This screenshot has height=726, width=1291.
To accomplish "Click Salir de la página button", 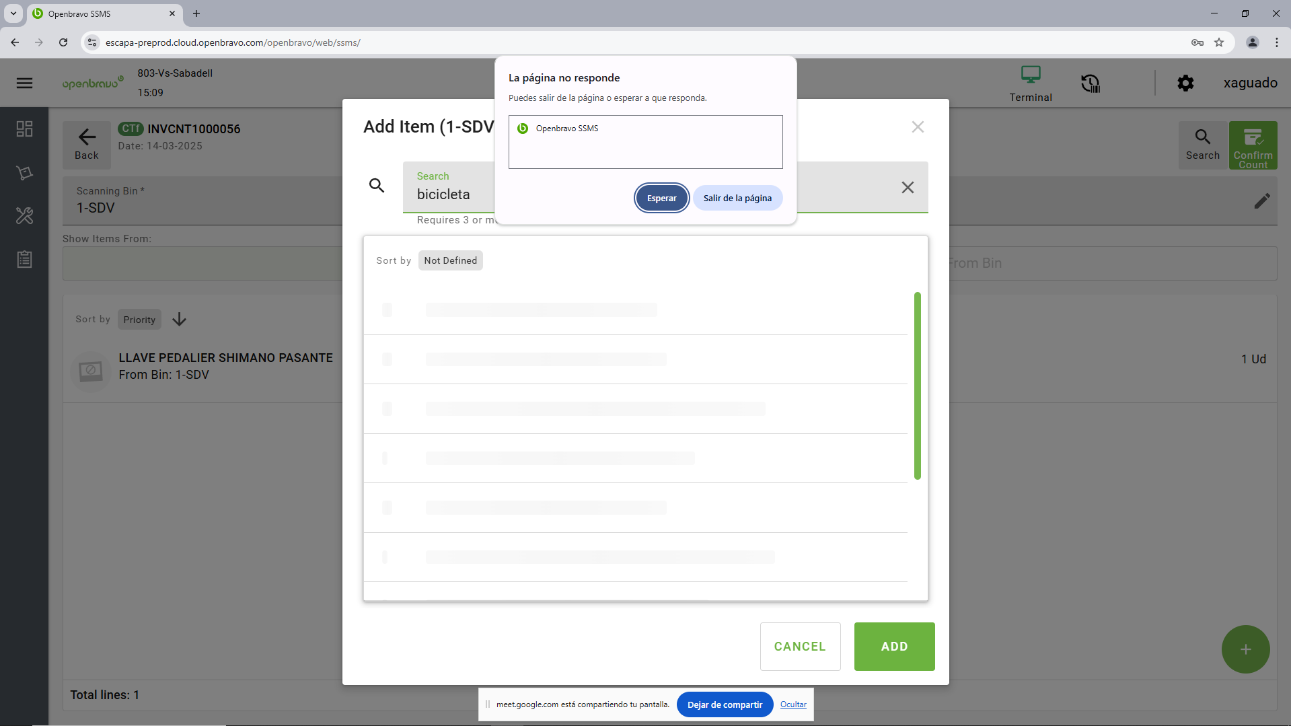I will click(737, 198).
